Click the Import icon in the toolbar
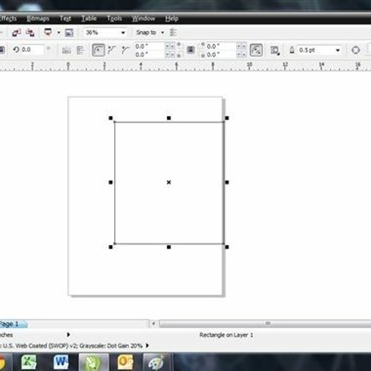The height and width of the screenshot is (371, 371). point(16,33)
